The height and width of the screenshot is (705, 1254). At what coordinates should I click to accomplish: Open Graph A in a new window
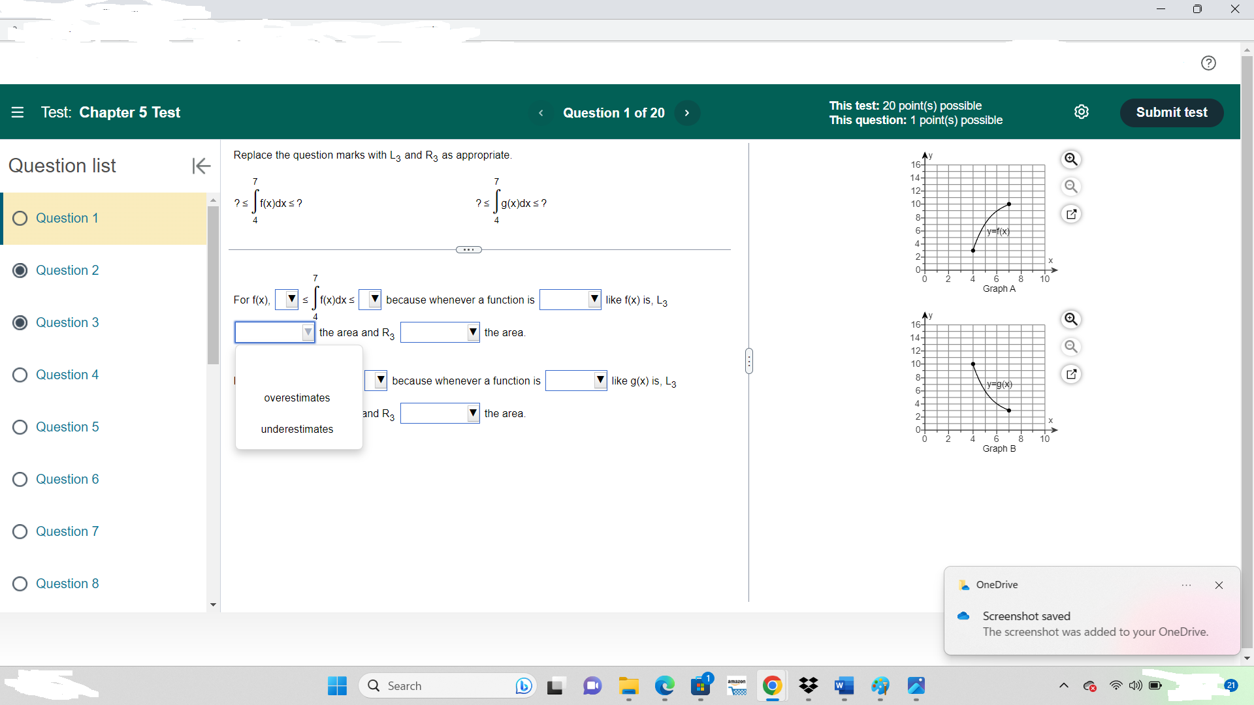point(1071,214)
